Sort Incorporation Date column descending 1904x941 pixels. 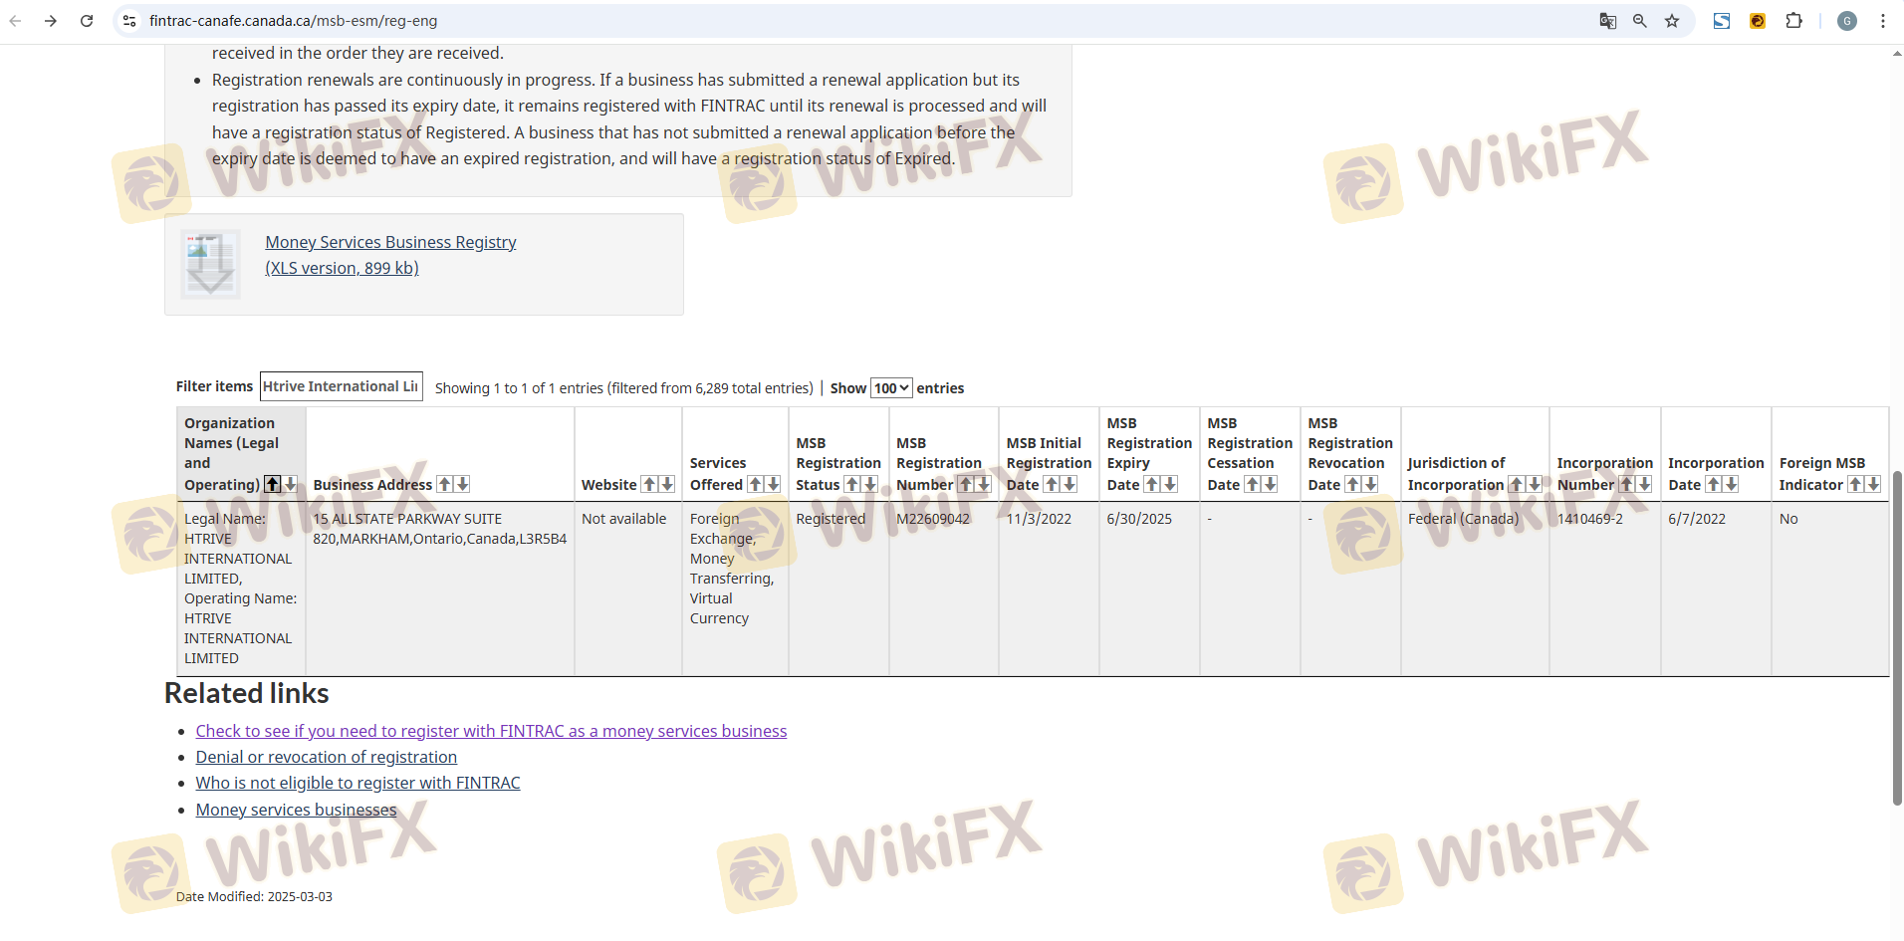1732,484
